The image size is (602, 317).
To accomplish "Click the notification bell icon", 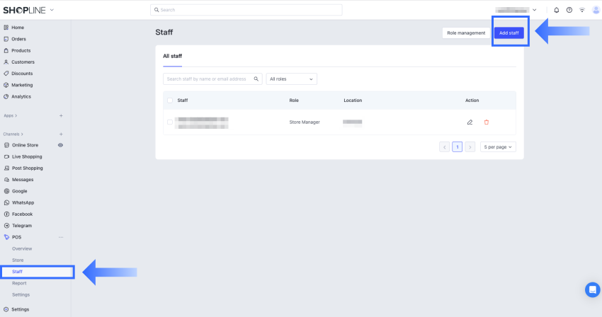I will tap(556, 10).
